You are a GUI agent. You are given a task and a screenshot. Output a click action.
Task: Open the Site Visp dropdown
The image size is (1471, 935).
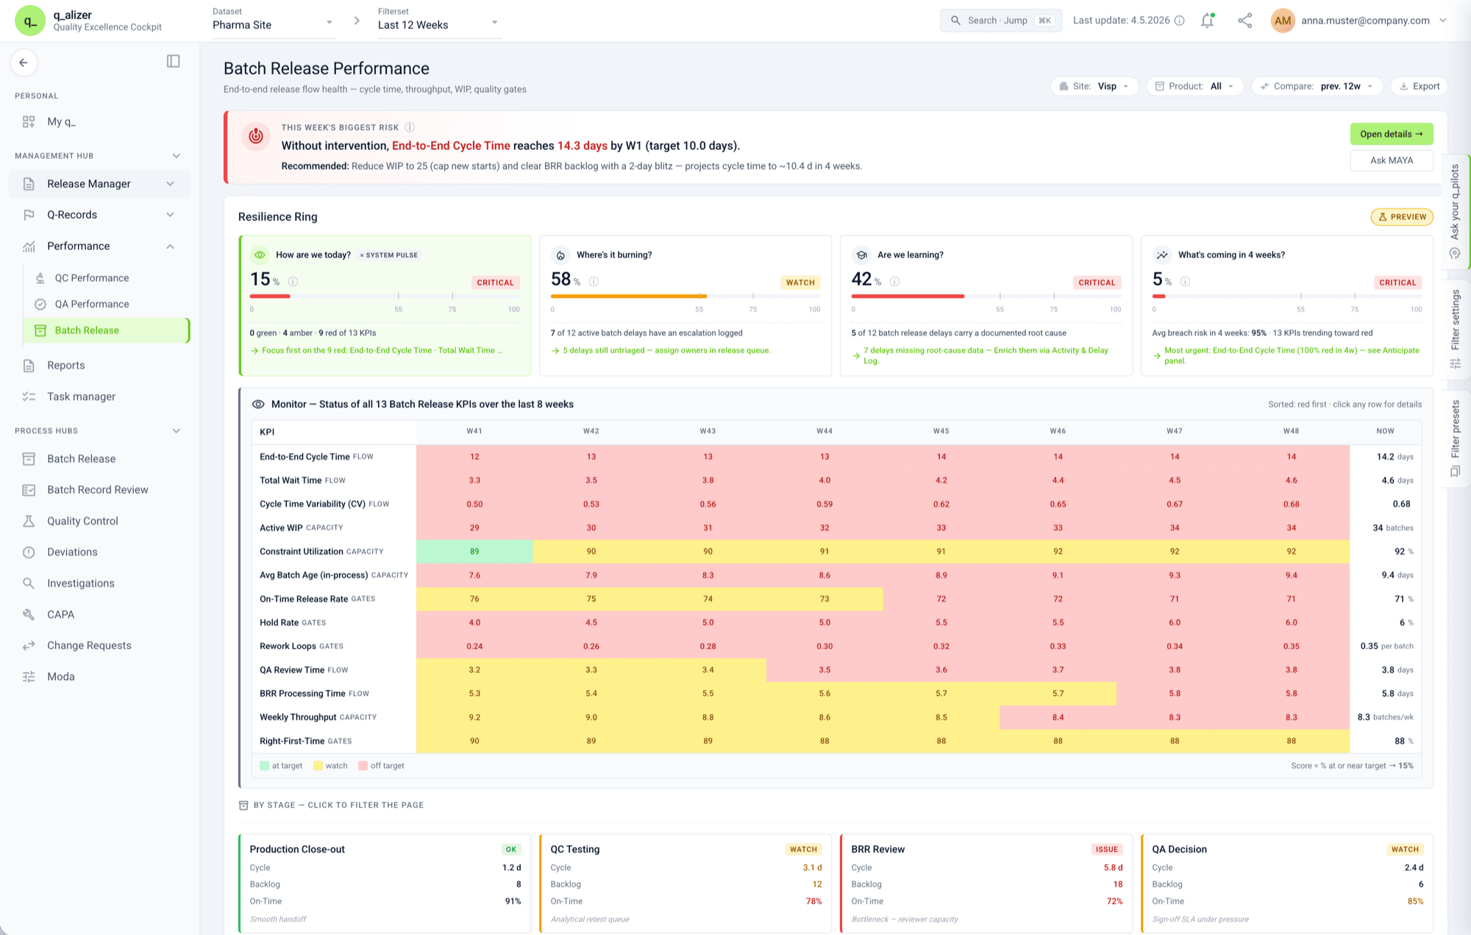click(1094, 86)
